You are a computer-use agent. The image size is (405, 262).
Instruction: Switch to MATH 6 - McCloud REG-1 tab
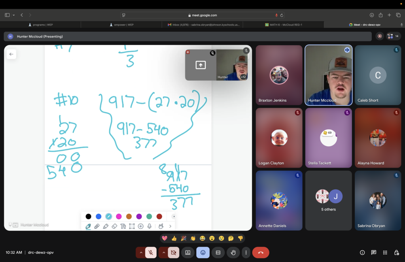283,25
